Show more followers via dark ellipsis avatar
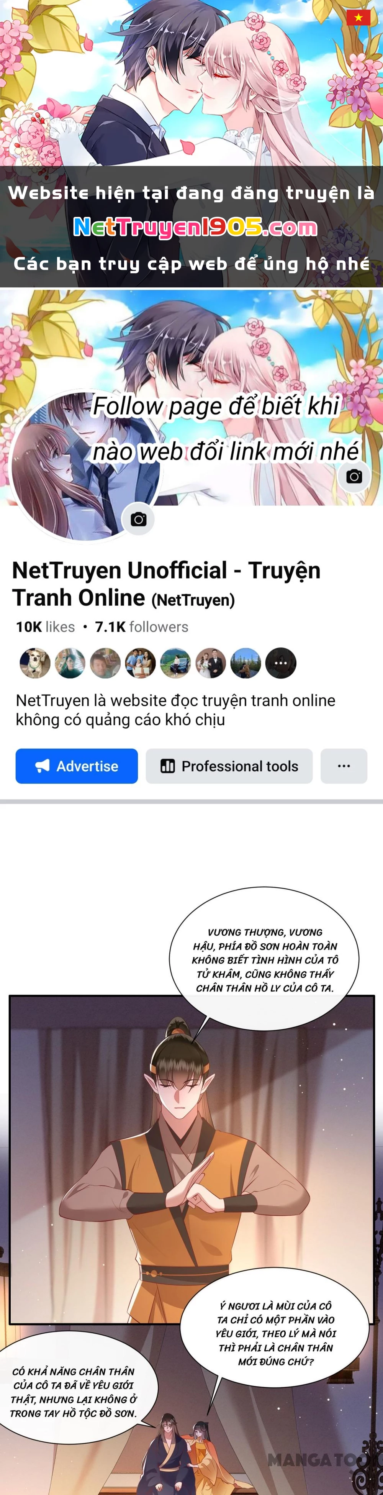Viewport: 383px width, 1495px height. point(281,663)
